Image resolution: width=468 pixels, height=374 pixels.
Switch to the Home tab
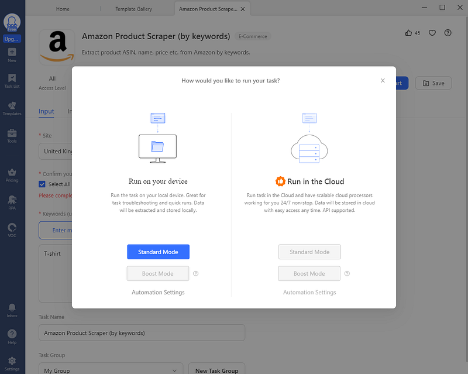(63, 9)
